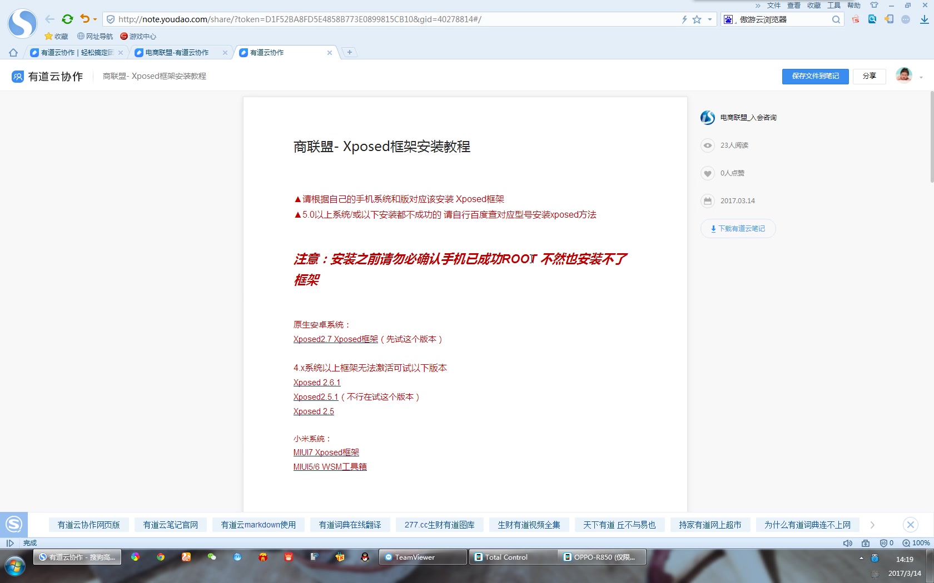934x583 pixels.
Task: Expand the user avatar dropdown arrow
Action: pyautogui.click(x=921, y=77)
